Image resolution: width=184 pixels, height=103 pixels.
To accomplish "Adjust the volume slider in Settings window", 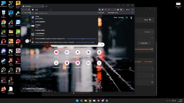I will (143, 49).
